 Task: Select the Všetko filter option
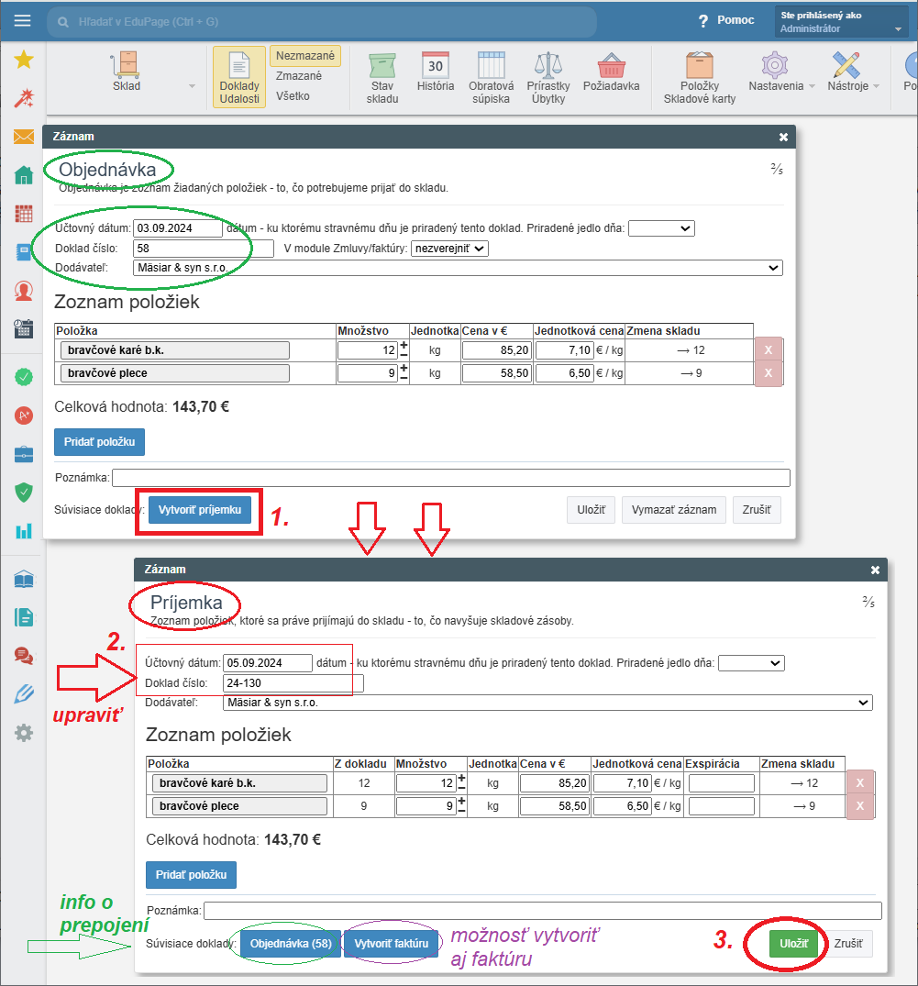tap(293, 95)
